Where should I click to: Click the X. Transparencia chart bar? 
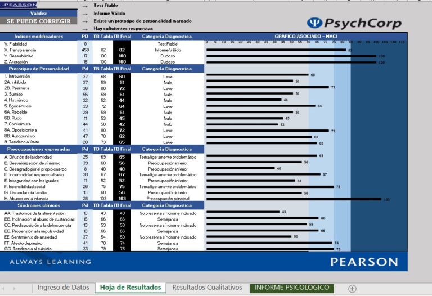pos(276,50)
